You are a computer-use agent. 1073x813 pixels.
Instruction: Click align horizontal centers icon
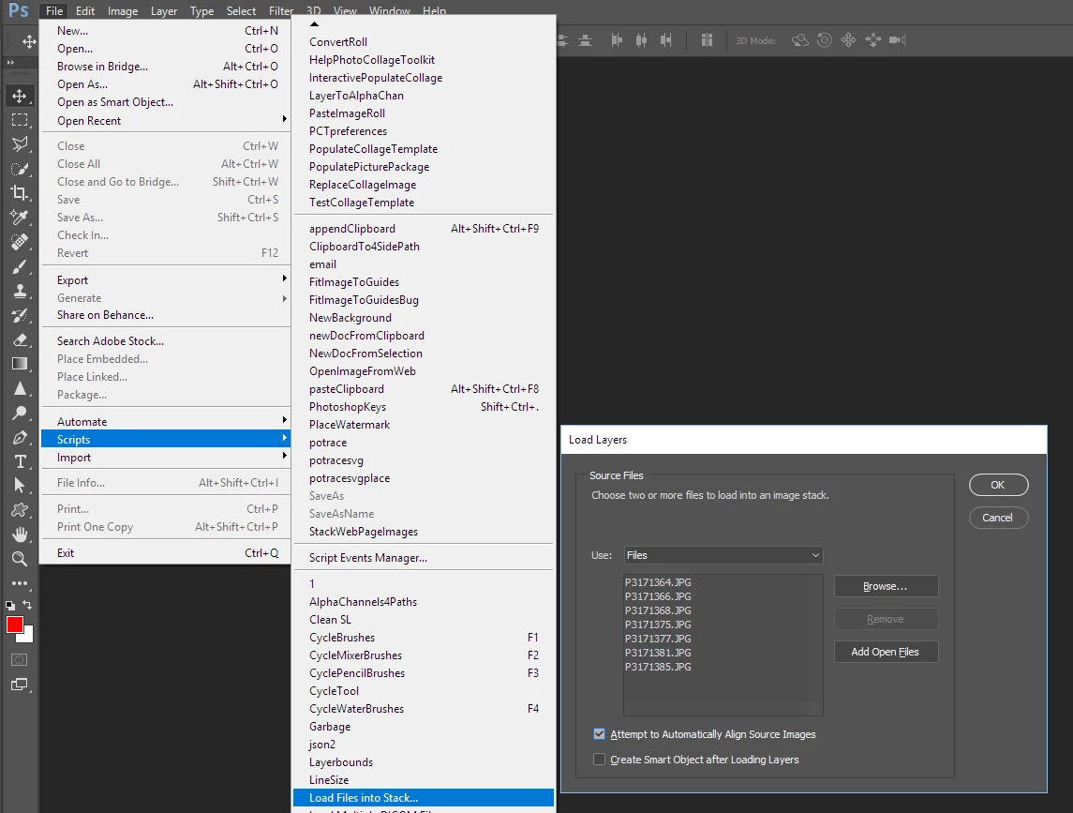tap(641, 40)
